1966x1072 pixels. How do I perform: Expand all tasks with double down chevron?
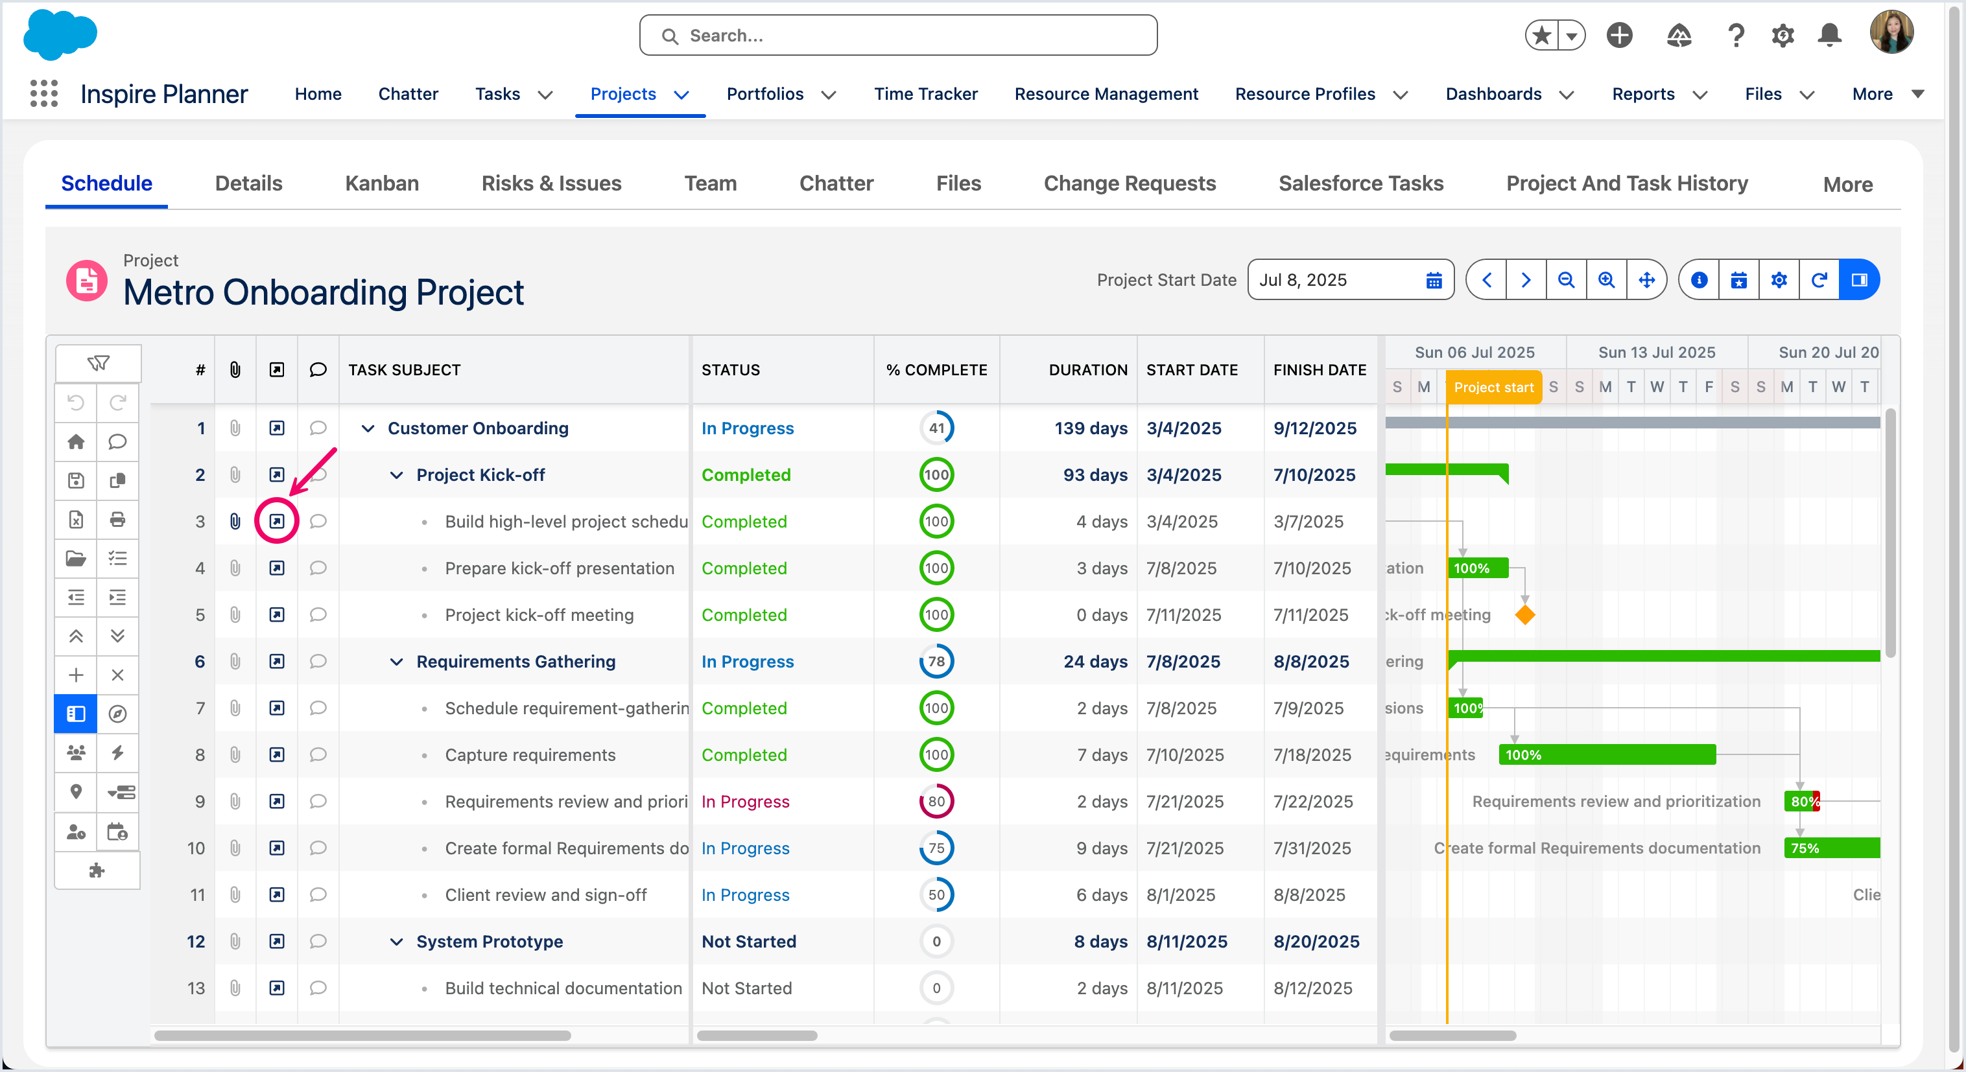117,636
